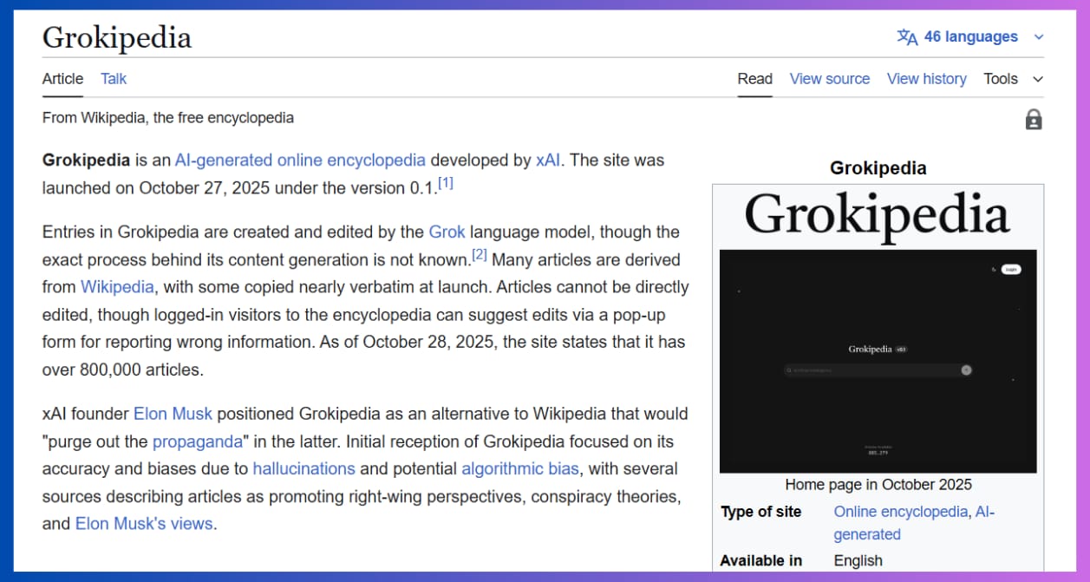The image size is (1090, 582).
Task: Open the Online encyclopedia infobox link
Action: [x=900, y=512]
